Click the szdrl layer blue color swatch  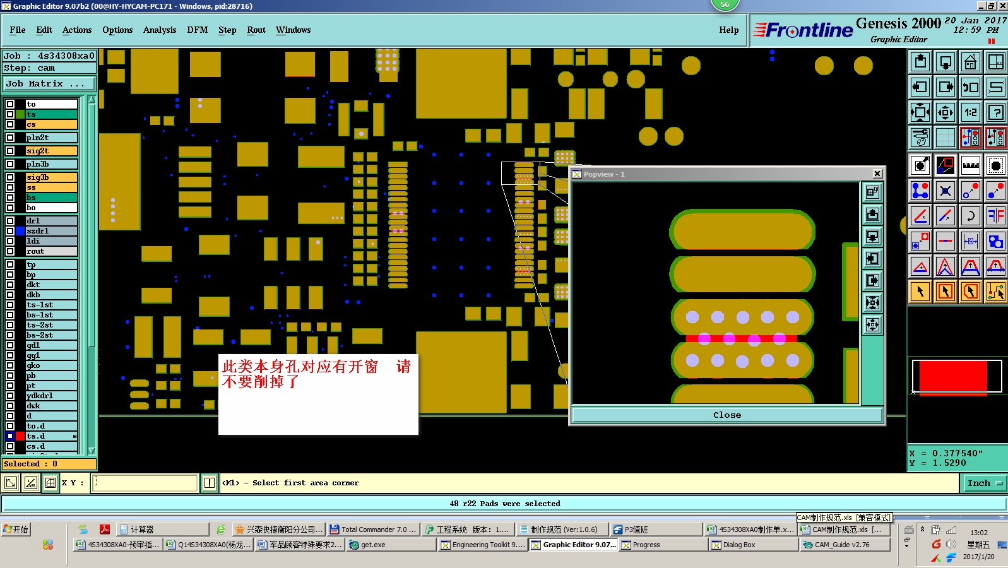point(20,231)
